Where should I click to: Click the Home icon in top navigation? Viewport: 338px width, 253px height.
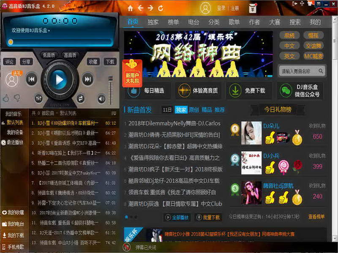(x=130, y=8)
